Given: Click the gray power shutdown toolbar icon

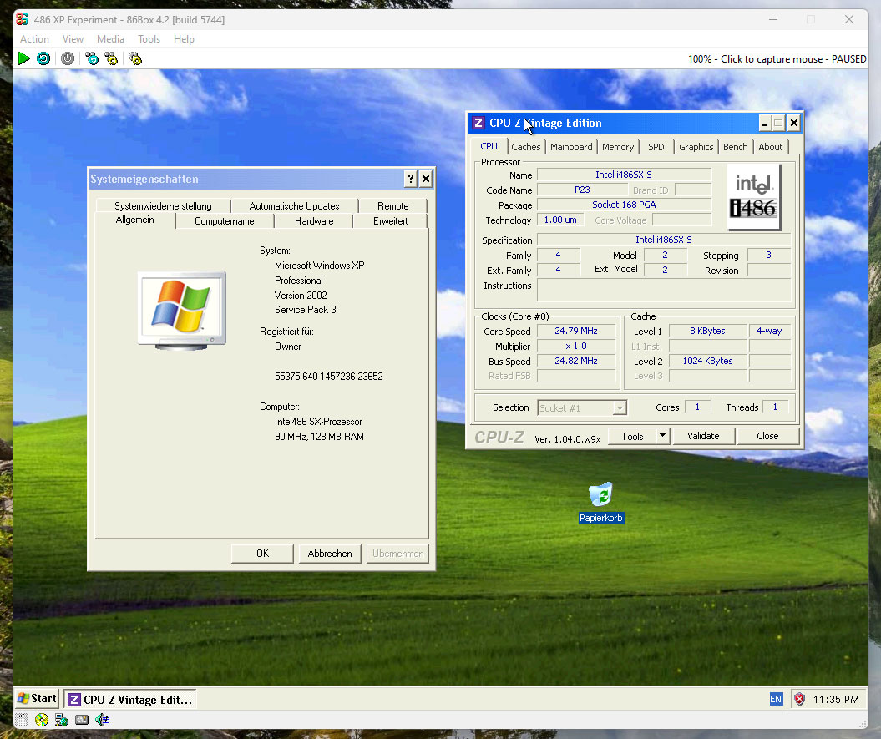Looking at the screenshot, I should pos(68,58).
